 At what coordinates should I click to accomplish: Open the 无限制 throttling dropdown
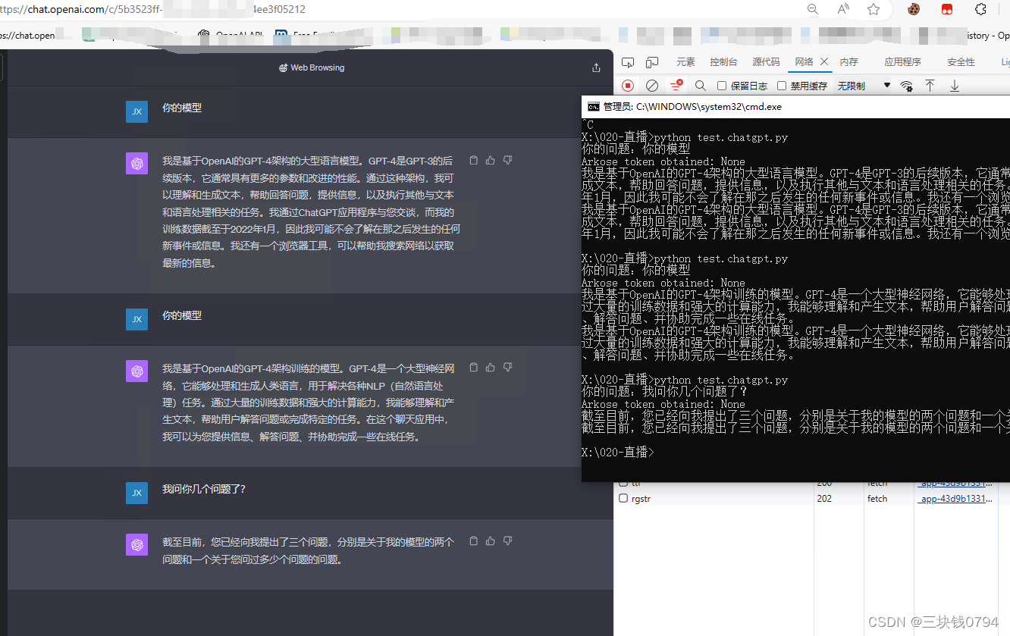[864, 86]
